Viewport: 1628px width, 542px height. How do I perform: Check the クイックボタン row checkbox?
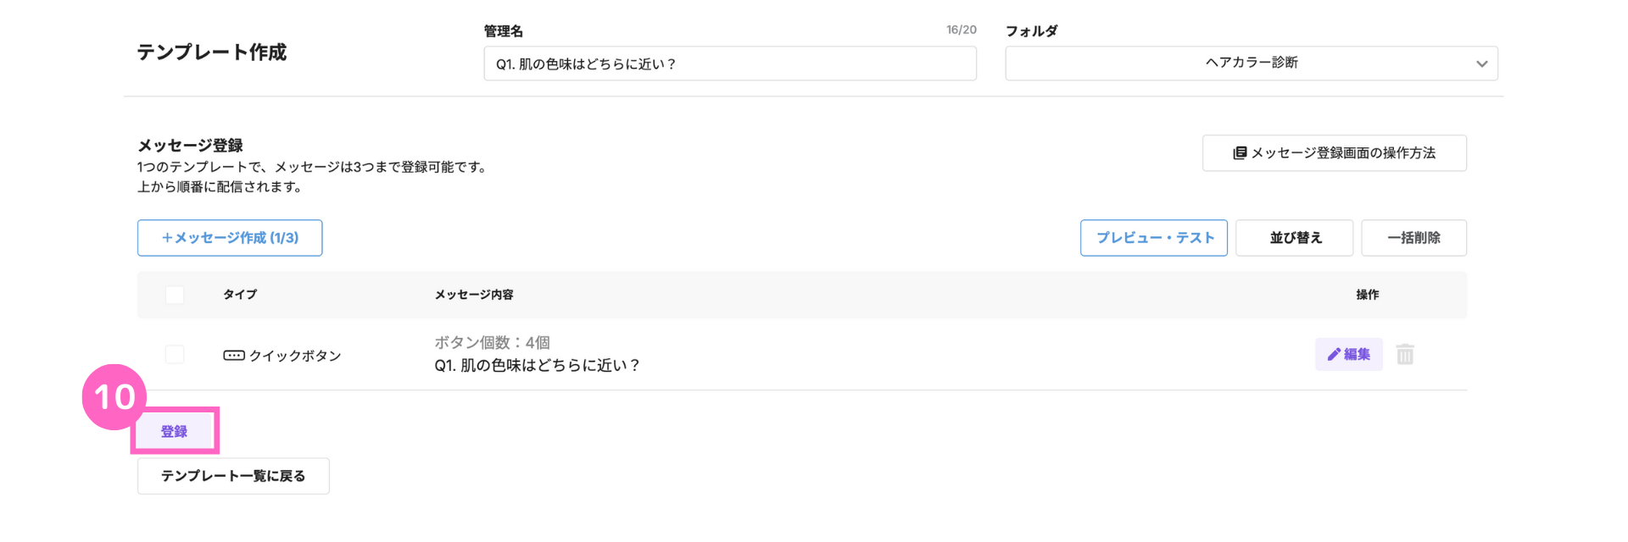click(x=175, y=354)
